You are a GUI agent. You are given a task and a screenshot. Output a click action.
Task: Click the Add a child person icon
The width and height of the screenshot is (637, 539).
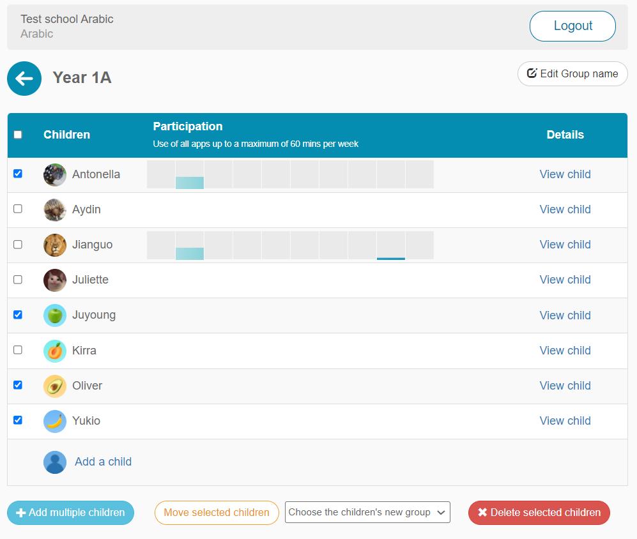55,462
